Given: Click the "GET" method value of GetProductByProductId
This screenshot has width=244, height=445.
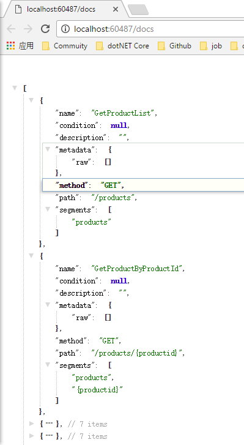Looking at the screenshot, I should tap(109, 341).
